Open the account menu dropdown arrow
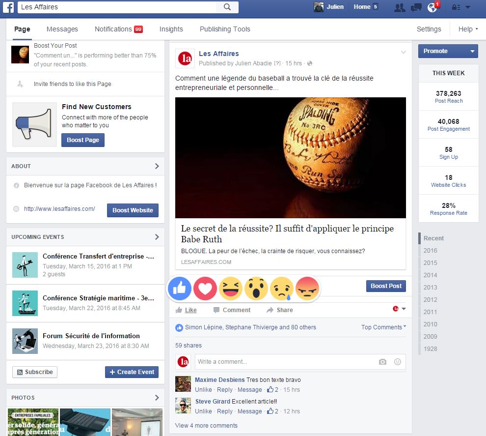 [x=468, y=7]
